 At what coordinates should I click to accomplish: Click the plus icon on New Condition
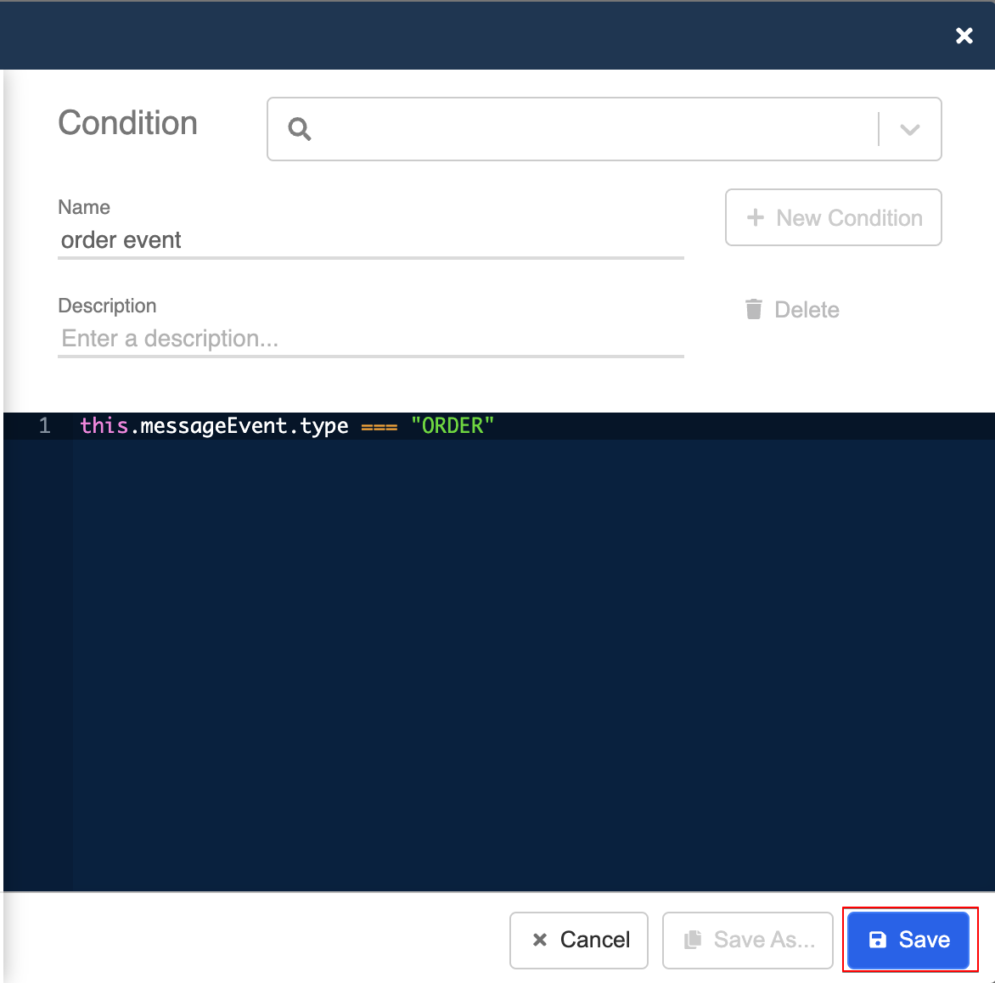coord(755,217)
